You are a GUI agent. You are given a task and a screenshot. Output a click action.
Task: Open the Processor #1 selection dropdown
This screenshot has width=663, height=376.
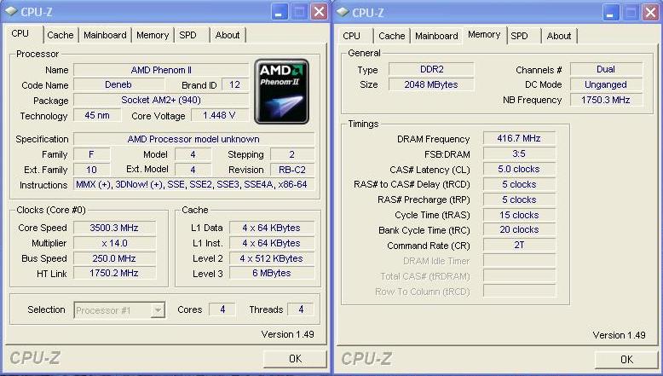click(x=119, y=310)
